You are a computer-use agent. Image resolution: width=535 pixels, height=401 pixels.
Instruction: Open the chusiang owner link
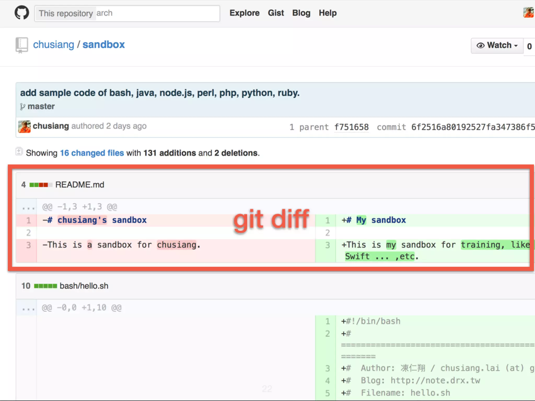pos(54,45)
